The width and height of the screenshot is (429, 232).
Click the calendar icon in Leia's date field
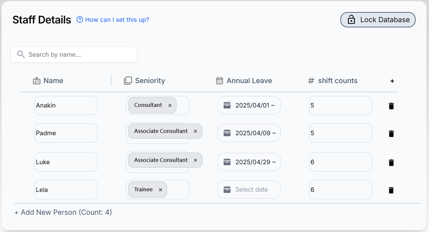227,189
